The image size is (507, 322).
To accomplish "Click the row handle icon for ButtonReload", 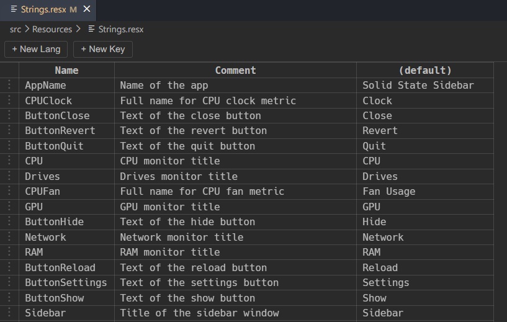I will coord(9,267).
